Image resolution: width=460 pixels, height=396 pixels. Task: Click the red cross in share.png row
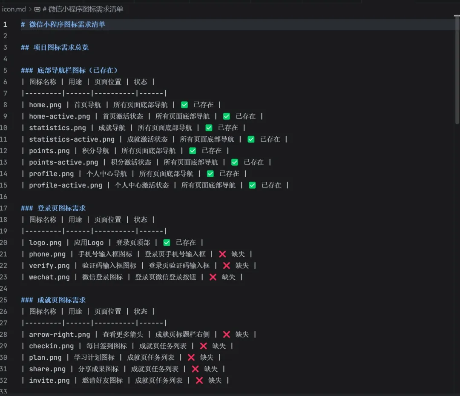195,369
